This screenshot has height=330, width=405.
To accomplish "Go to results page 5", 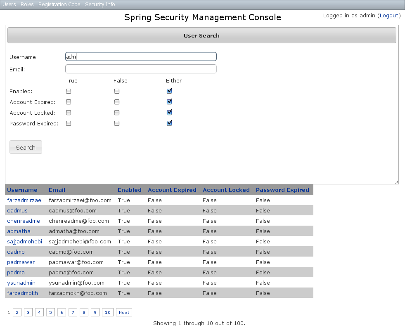I will (x=50, y=313).
